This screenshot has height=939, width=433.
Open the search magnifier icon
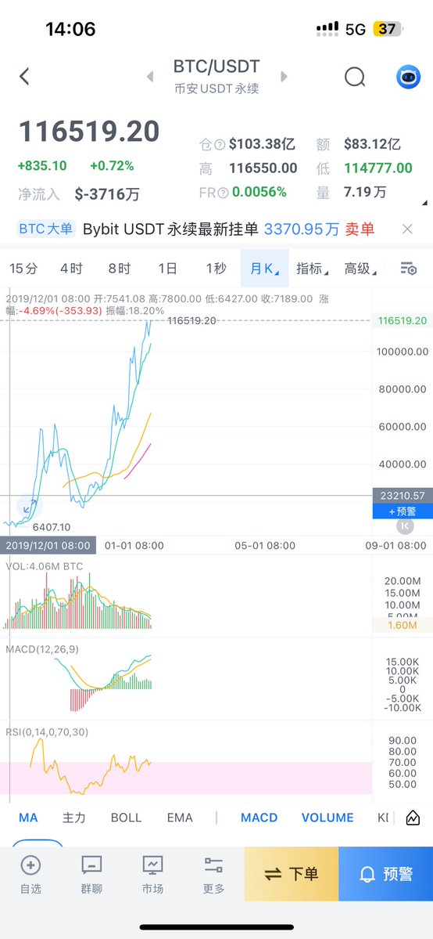tap(355, 77)
